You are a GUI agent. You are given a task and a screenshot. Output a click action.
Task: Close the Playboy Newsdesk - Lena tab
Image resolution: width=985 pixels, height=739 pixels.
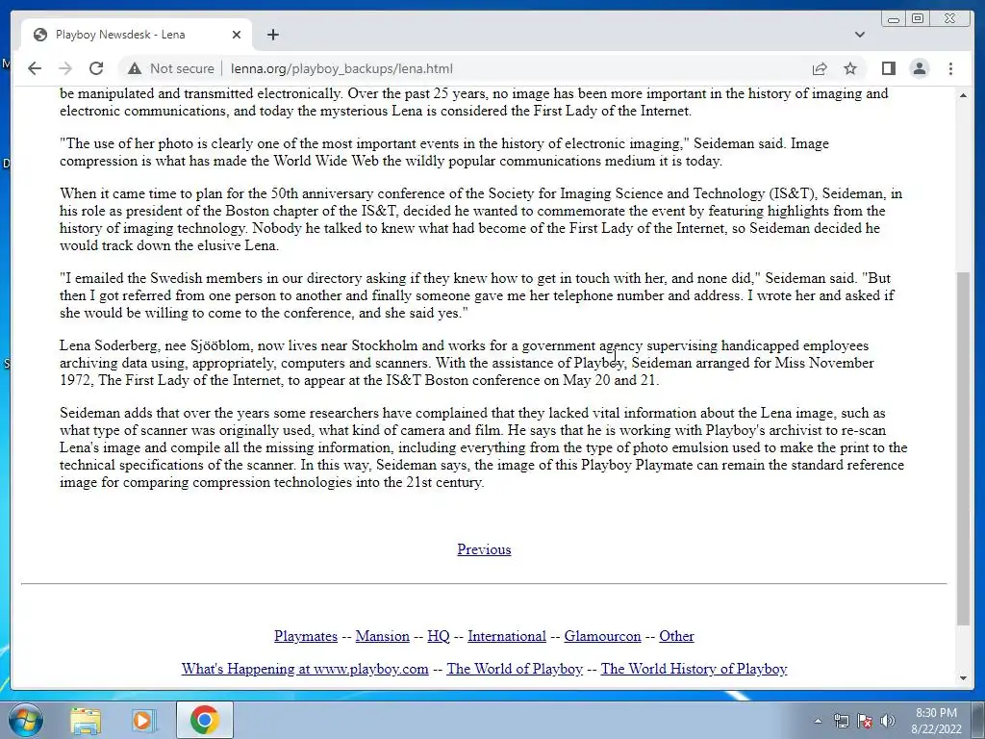[237, 35]
